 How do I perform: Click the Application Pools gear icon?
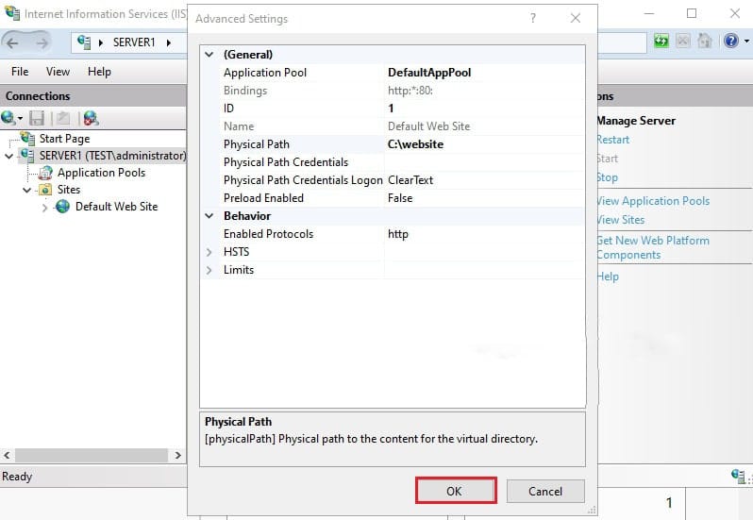pos(45,173)
